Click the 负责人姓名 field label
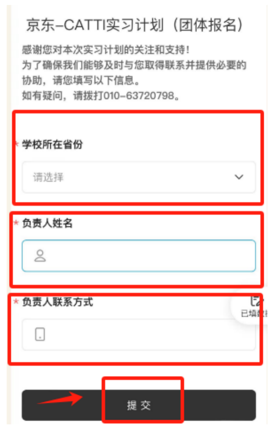Viewport: 275px width, 431px height. [x=47, y=223]
